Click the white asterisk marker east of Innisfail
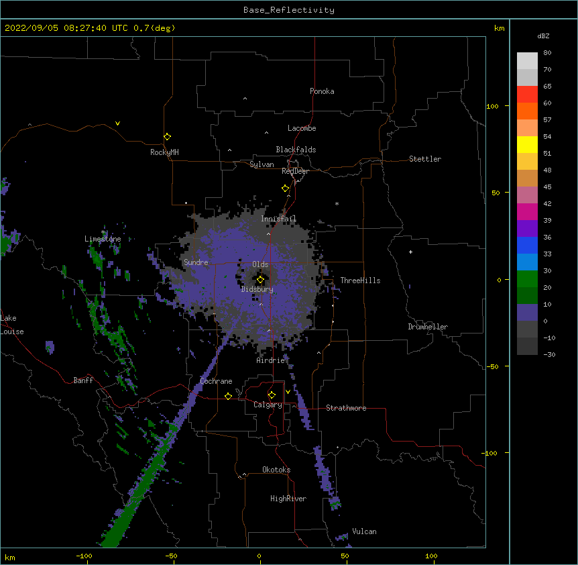 pos(337,203)
